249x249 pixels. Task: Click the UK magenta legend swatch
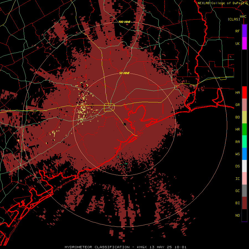coord(244,43)
